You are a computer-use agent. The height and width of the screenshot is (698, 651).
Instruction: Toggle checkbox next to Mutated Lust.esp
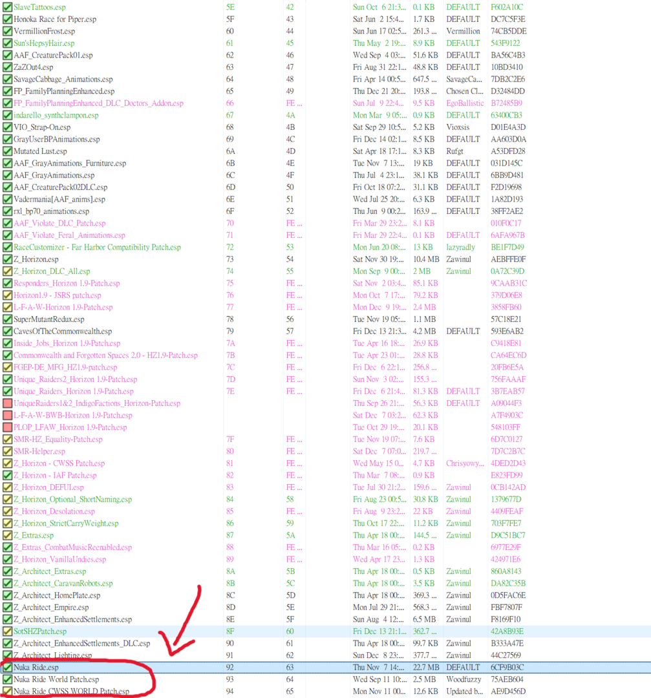pyautogui.click(x=7, y=151)
